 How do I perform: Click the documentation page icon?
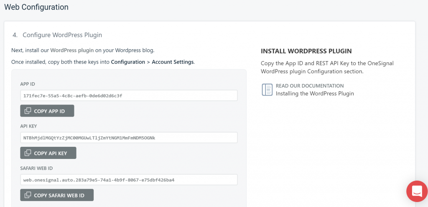point(267,89)
